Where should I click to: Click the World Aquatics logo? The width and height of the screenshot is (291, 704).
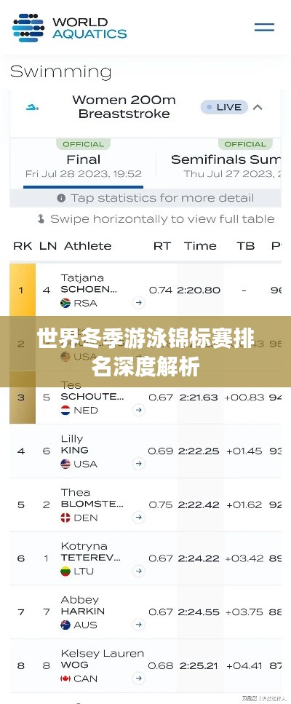pyautogui.click(x=70, y=28)
